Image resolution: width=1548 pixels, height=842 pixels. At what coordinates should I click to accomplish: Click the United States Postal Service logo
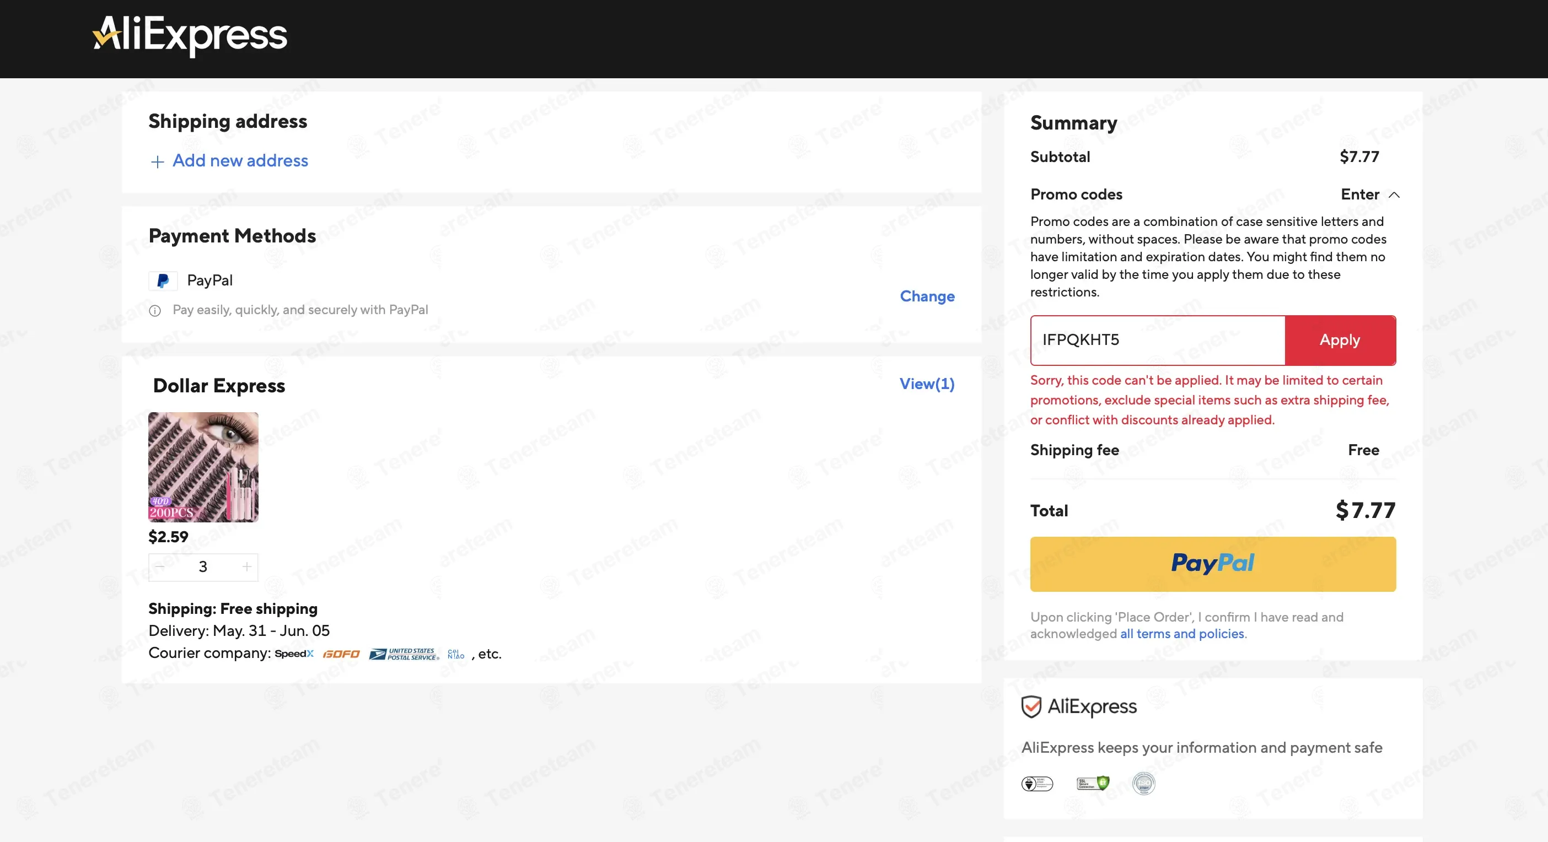pyautogui.click(x=404, y=654)
